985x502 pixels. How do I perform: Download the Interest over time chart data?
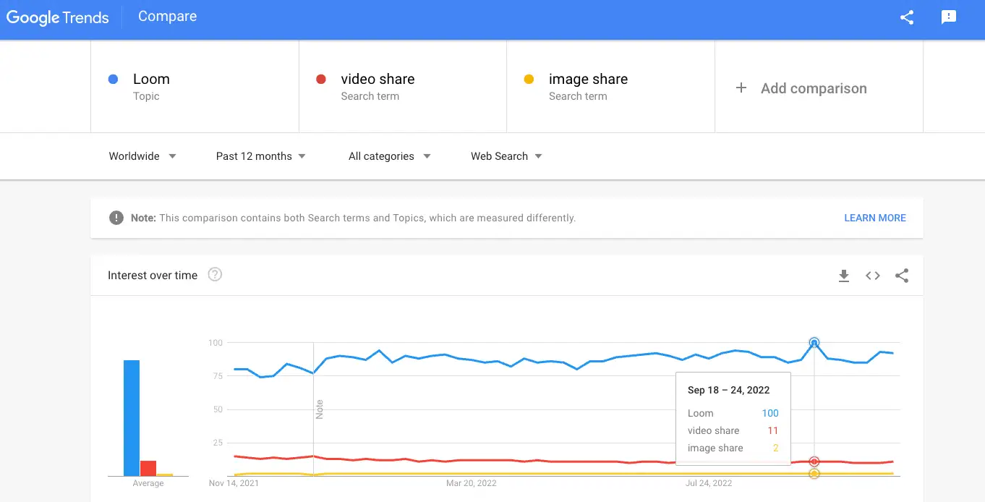click(844, 276)
